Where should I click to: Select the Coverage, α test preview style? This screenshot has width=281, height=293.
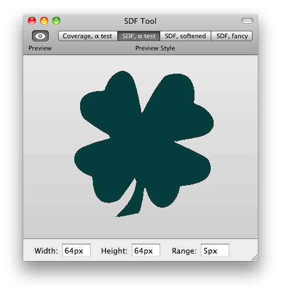click(88, 36)
